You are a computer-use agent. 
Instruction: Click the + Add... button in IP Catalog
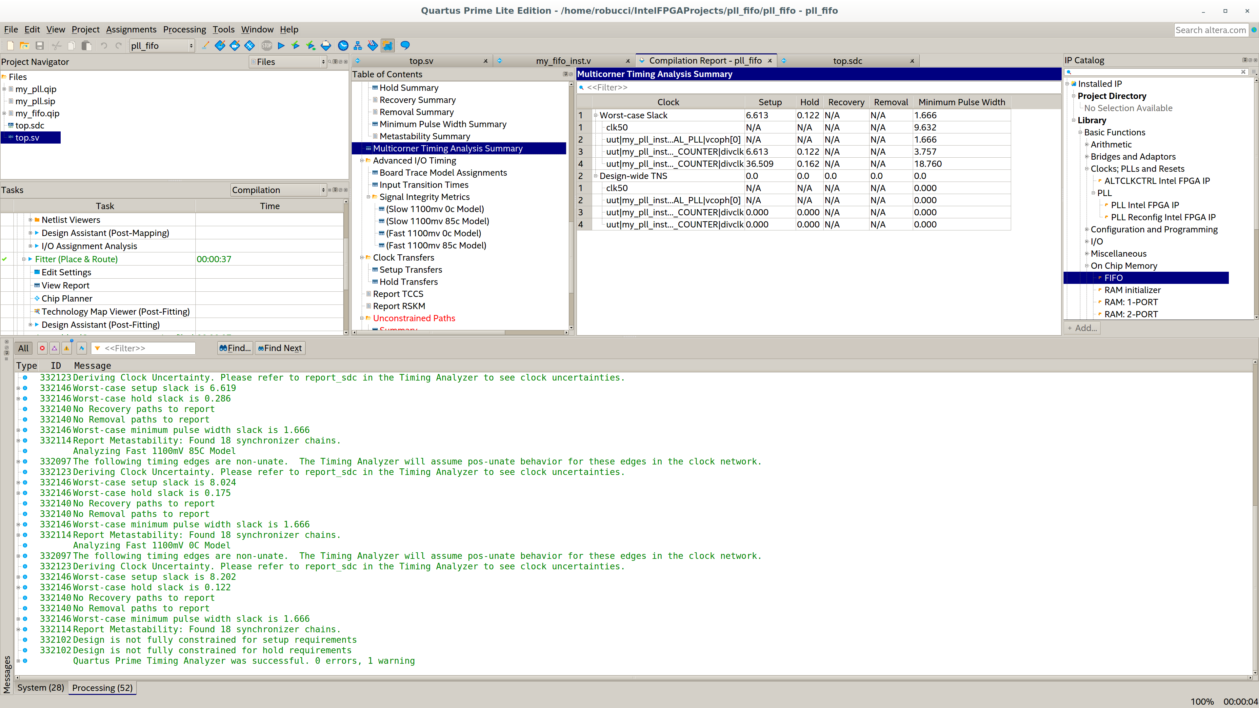pyautogui.click(x=1082, y=328)
